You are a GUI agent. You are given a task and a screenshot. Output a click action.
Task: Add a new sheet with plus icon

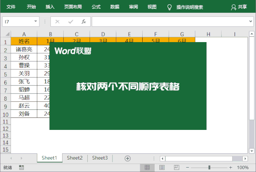pyautogui.click(x=128, y=158)
